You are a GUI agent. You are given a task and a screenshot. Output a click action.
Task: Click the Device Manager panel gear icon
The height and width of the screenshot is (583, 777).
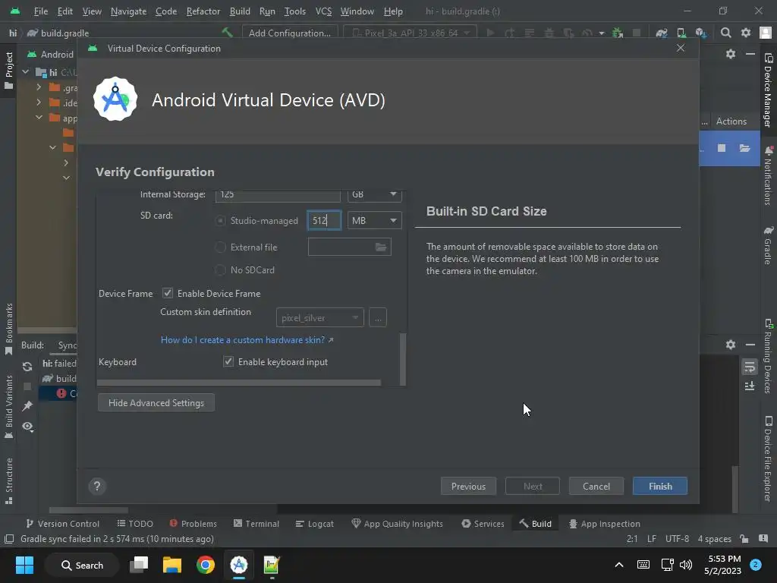[731, 54]
